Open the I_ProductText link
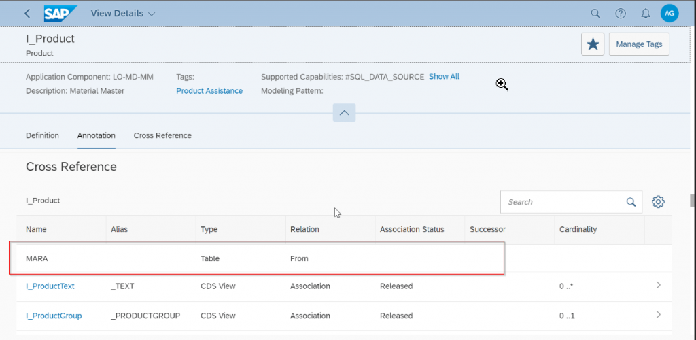Image resolution: width=696 pixels, height=340 pixels. (x=50, y=286)
